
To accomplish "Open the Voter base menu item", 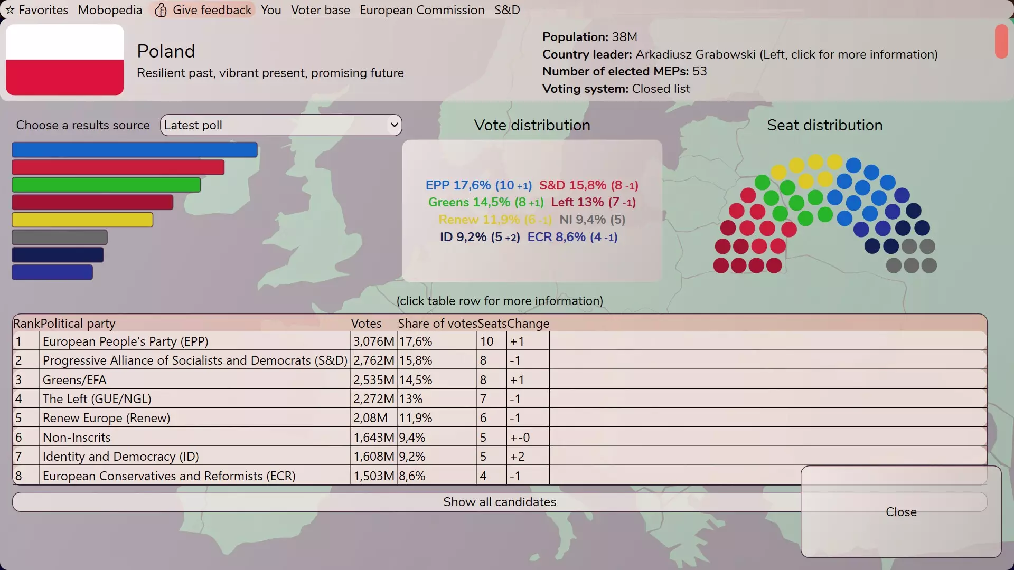I will click(x=320, y=10).
